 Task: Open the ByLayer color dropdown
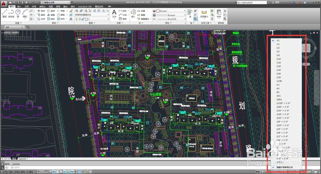coord(171,11)
